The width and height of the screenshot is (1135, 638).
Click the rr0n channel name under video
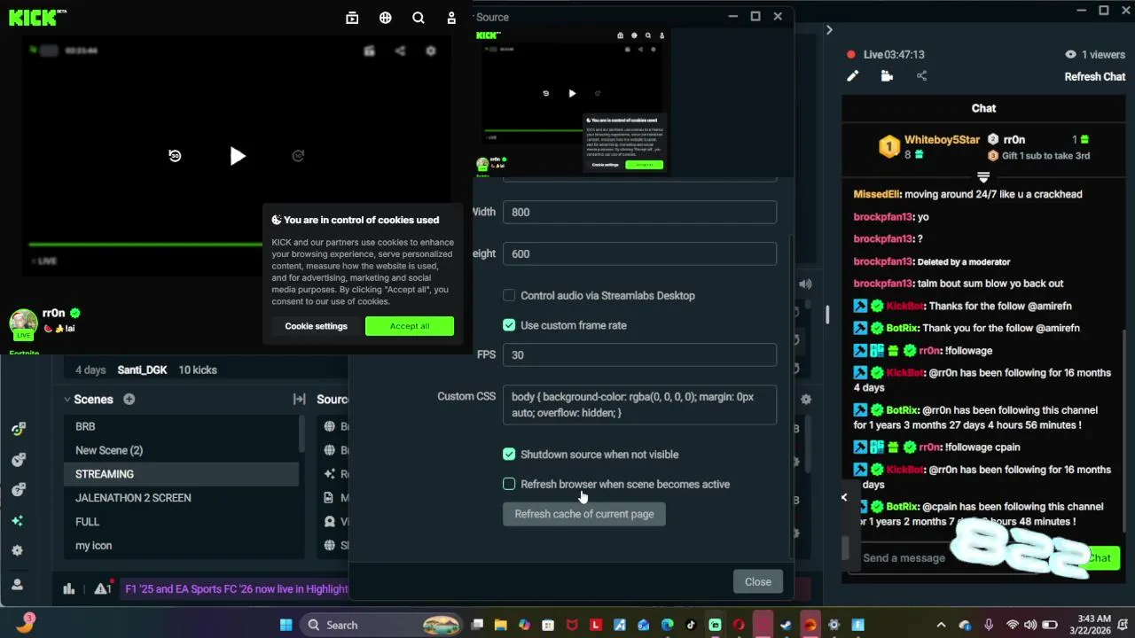click(x=53, y=313)
